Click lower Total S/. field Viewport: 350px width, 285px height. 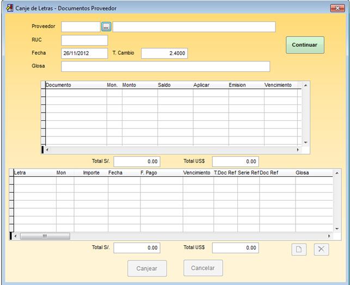137,248
